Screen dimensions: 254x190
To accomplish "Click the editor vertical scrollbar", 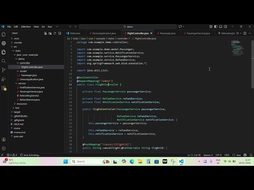I will click(252, 65).
